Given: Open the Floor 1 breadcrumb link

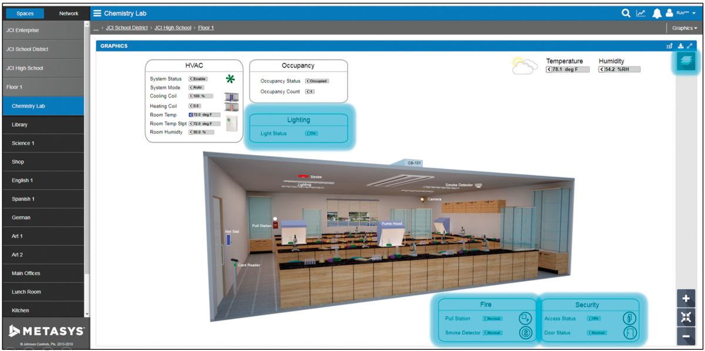Looking at the screenshot, I should point(206,28).
